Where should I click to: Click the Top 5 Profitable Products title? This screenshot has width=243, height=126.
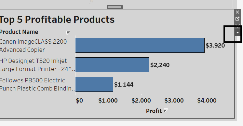tap(57, 20)
